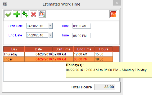The height and width of the screenshot is (95, 152).
Task: Click the Date column header
Action: [x=38, y=49]
